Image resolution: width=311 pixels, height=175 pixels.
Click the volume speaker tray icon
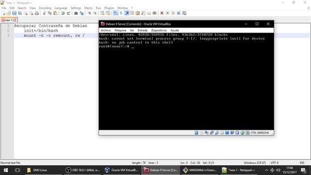click(x=278, y=170)
